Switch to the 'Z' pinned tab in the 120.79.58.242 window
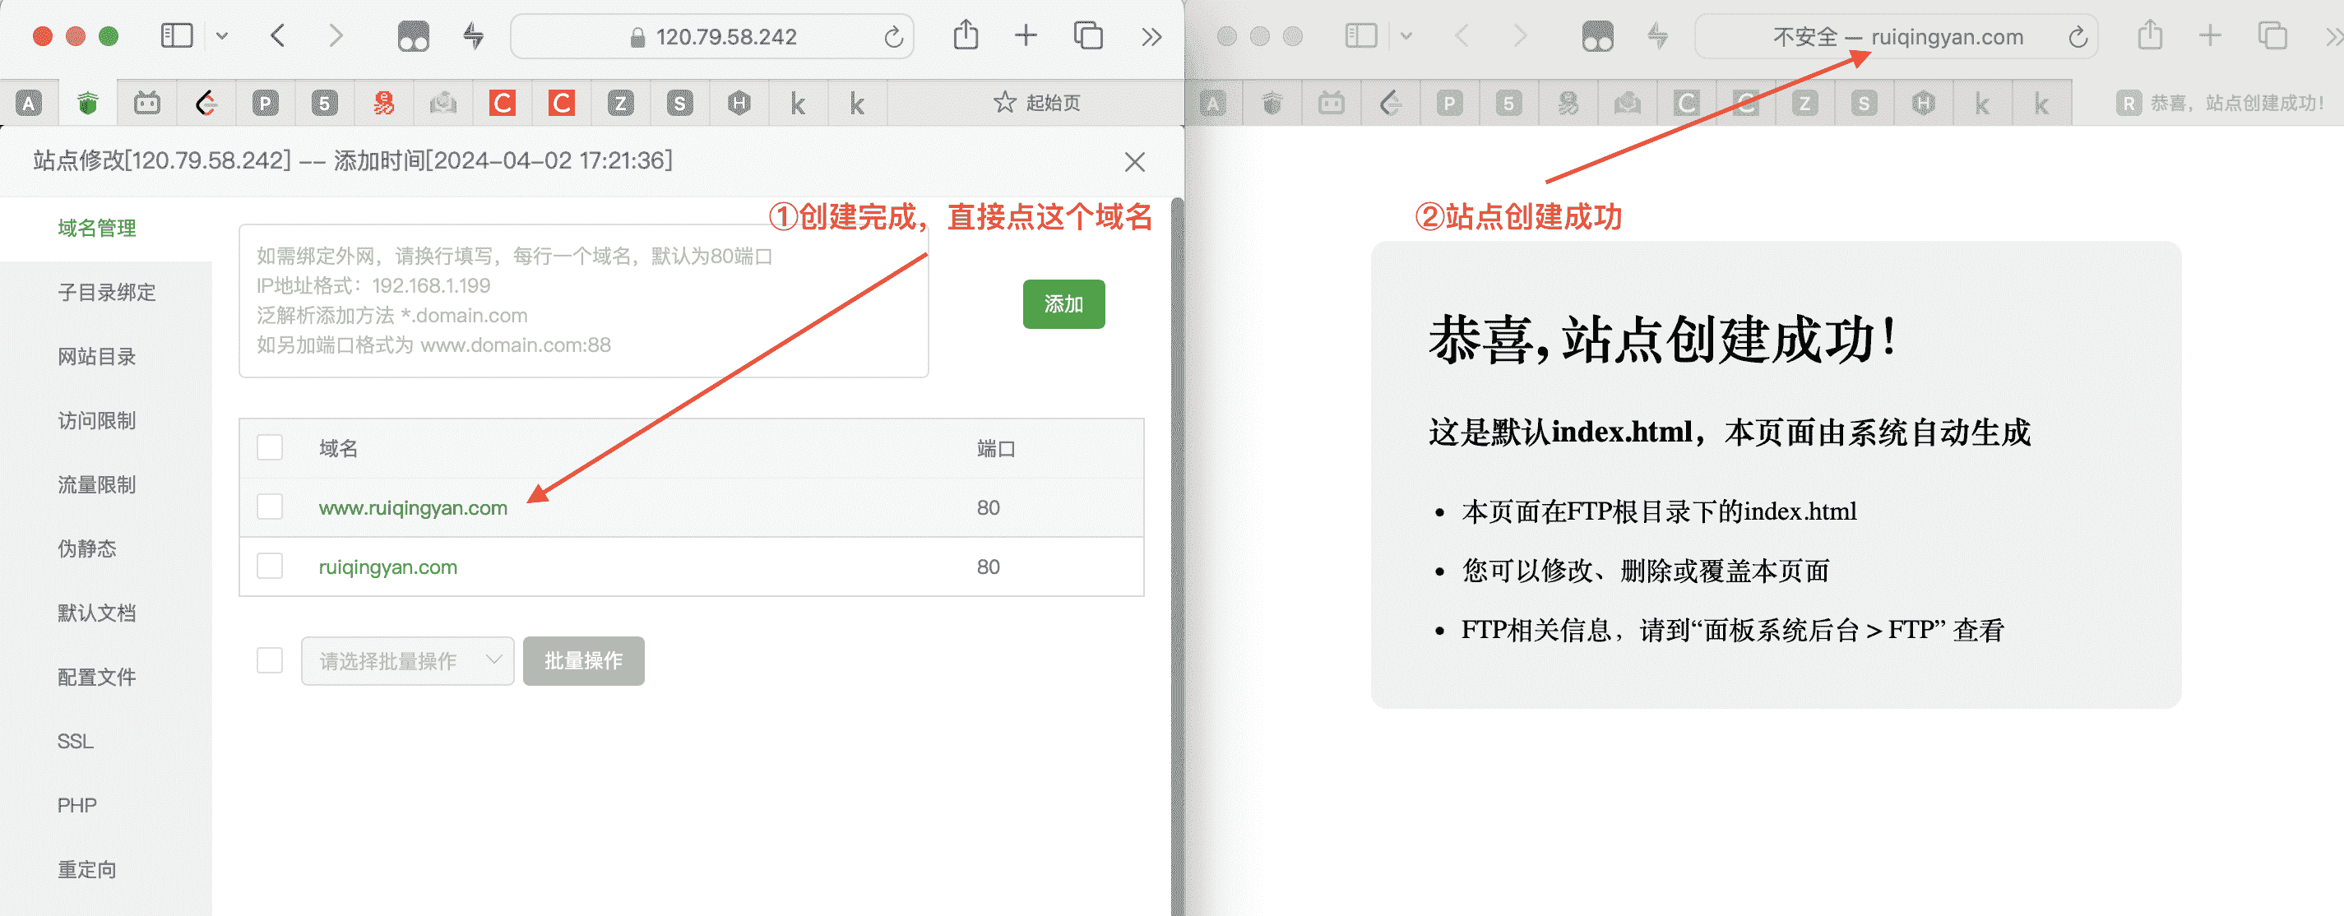 621,103
